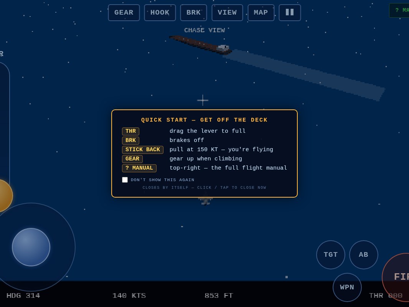This screenshot has height=307, width=409.
Task: Click the aircraft carrier in view
Action: (x=200, y=45)
